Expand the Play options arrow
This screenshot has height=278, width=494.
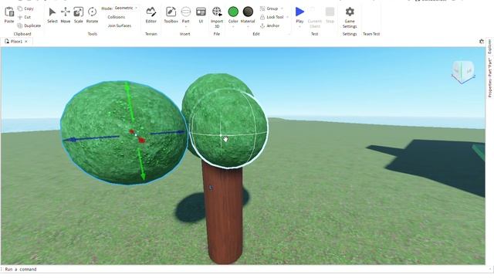click(299, 26)
